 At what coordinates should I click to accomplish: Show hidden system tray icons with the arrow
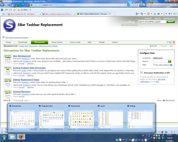[151, 138]
